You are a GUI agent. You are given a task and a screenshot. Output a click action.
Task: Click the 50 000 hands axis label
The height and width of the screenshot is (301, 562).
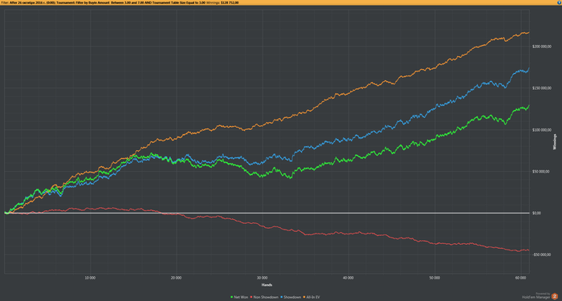tap(434, 278)
